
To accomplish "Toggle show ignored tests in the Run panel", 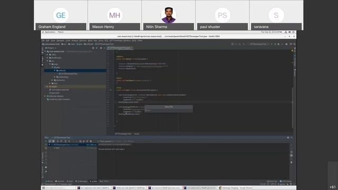I will [53, 141].
